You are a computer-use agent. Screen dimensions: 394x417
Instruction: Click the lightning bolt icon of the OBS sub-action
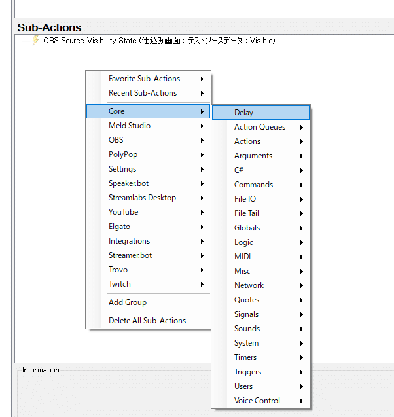[35, 41]
